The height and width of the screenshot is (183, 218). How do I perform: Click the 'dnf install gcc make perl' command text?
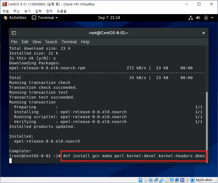pos(134,156)
